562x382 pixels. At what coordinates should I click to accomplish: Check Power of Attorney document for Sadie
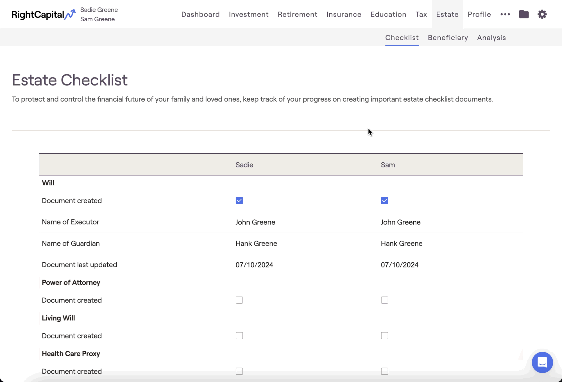click(x=239, y=300)
